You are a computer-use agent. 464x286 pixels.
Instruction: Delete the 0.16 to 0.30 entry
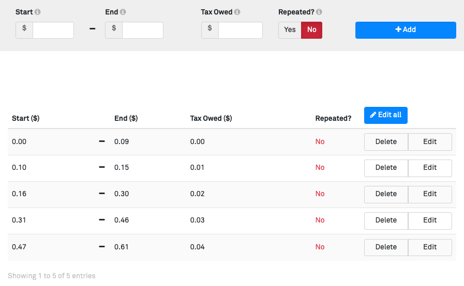386,194
